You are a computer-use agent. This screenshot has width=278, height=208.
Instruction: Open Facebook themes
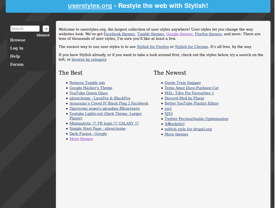pyautogui.click(x=119, y=34)
